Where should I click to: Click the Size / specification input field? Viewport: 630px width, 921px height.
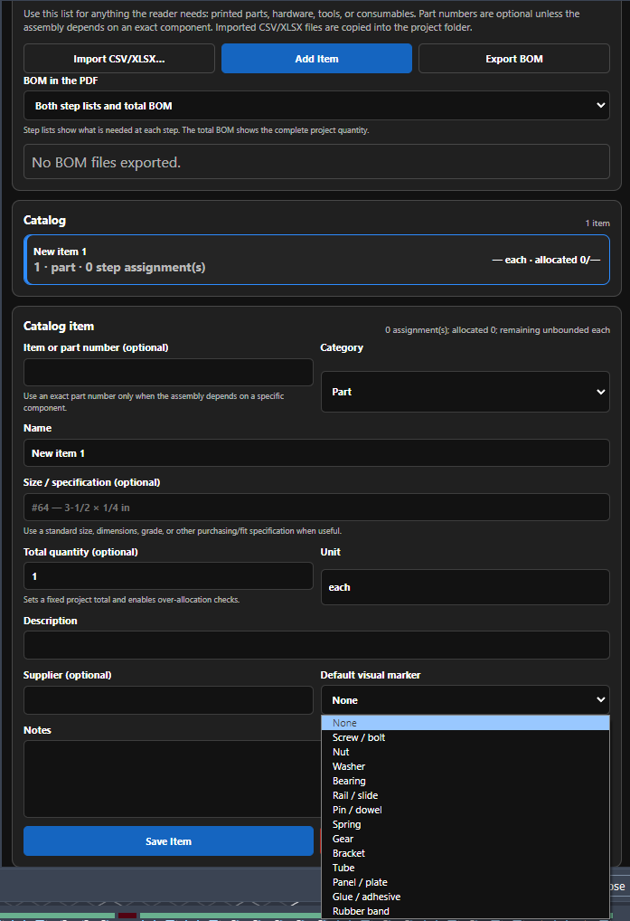[316, 508]
